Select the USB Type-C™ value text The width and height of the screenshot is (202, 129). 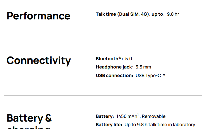coord(151,76)
